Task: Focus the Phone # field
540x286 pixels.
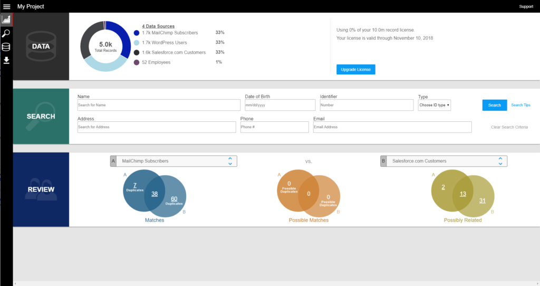Action: (x=274, y=127)
